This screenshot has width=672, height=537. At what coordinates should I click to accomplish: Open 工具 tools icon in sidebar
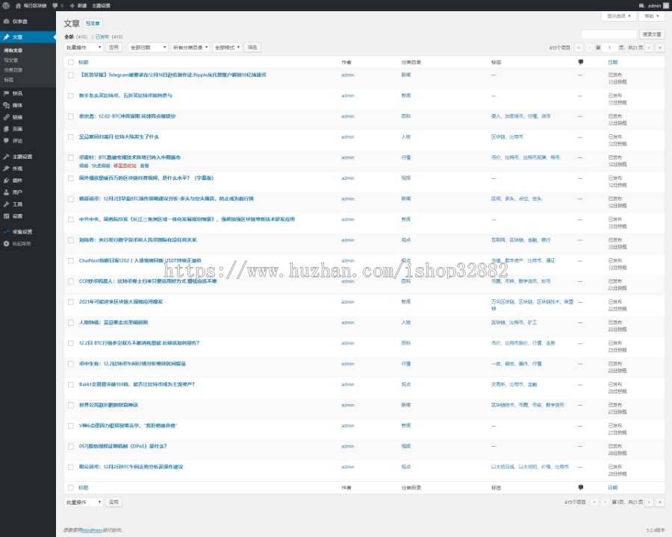pyautogui.click(x=6, y=204)
